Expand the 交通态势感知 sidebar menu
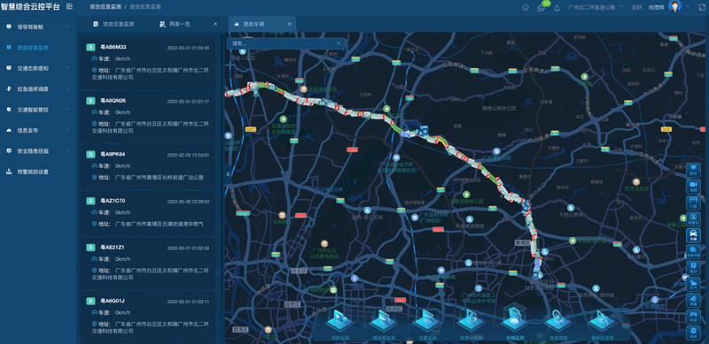The image size is (709, 344). coord(38,68)
